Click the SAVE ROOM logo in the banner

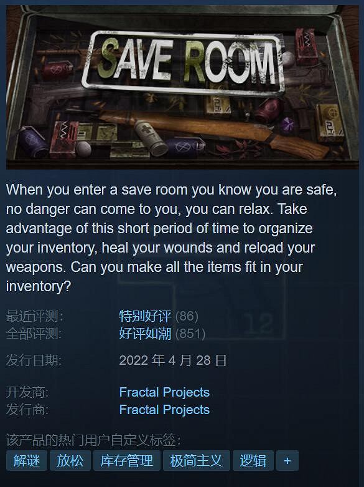[x=183, y=63]
